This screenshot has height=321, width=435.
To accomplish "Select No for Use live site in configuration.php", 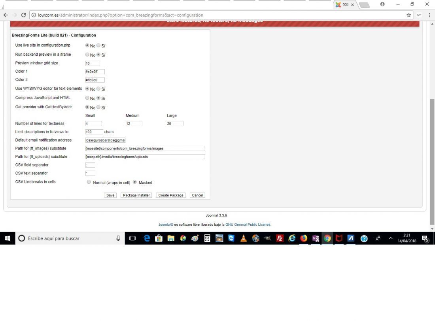I will coord(87,45).
